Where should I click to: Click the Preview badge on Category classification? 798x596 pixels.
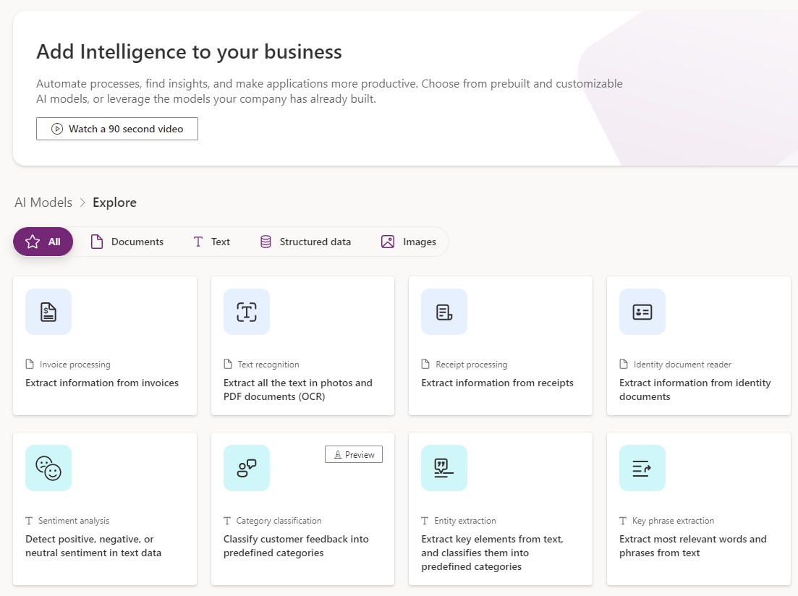point(354,454)
